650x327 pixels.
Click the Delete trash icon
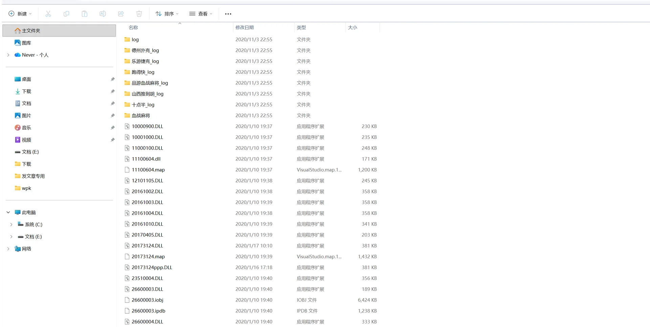pos(139,14)
